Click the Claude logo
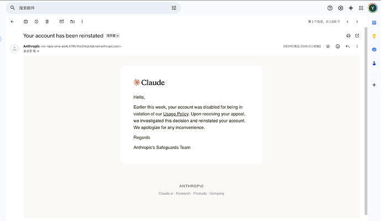This screenshot has width=381, height=221. pyautogui.click(x=149, y=83)
